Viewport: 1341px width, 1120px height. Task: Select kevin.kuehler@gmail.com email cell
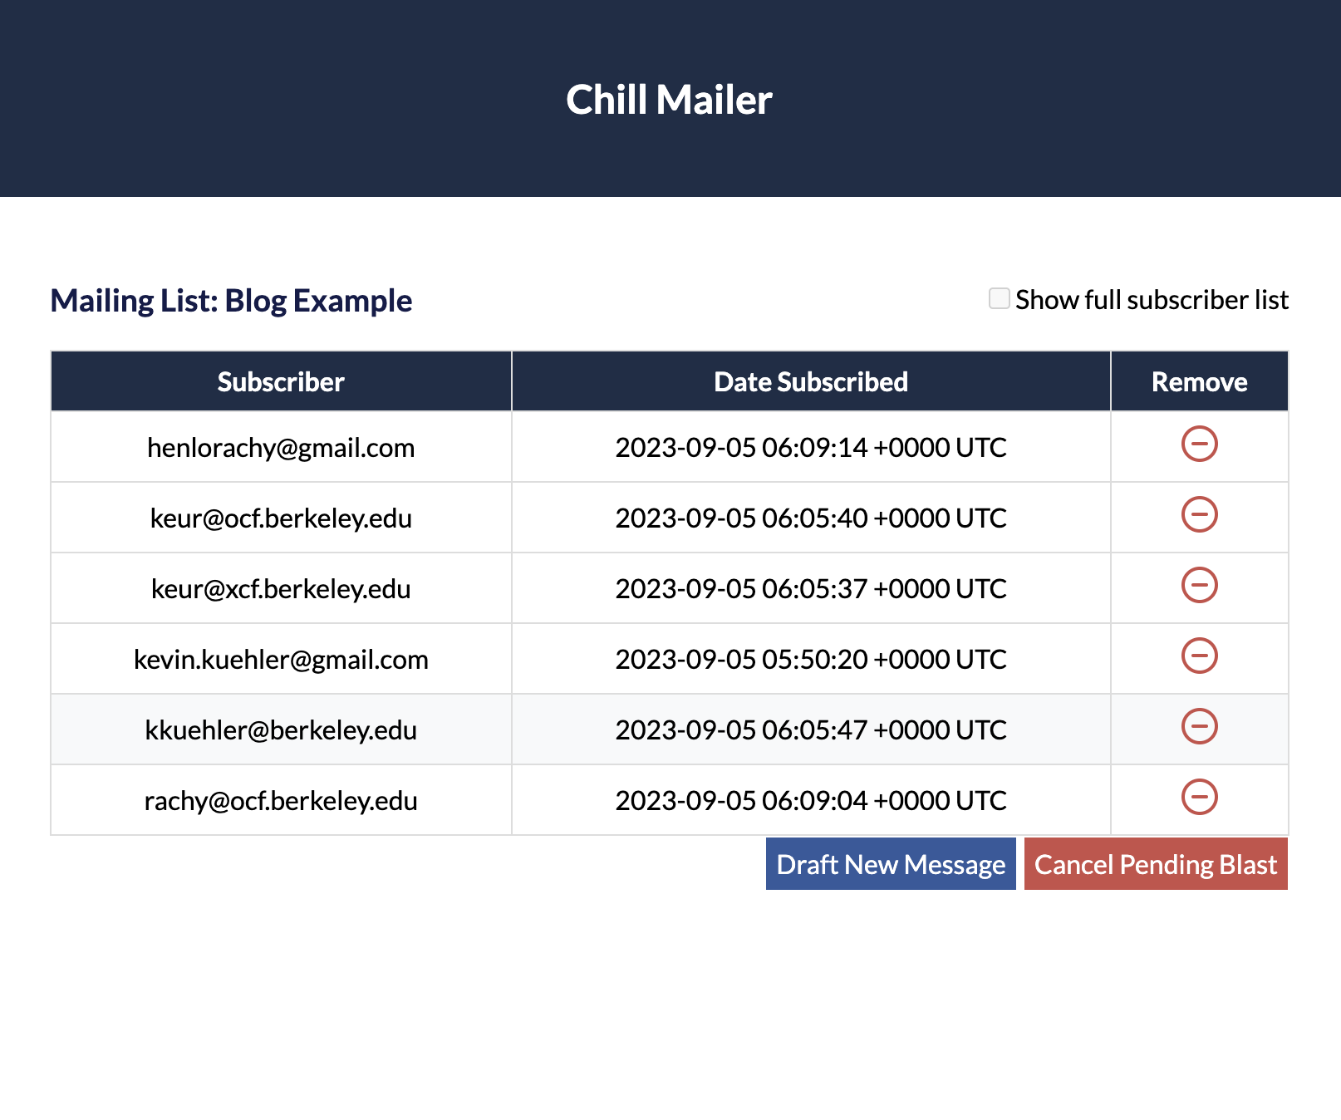click(281, 659)
